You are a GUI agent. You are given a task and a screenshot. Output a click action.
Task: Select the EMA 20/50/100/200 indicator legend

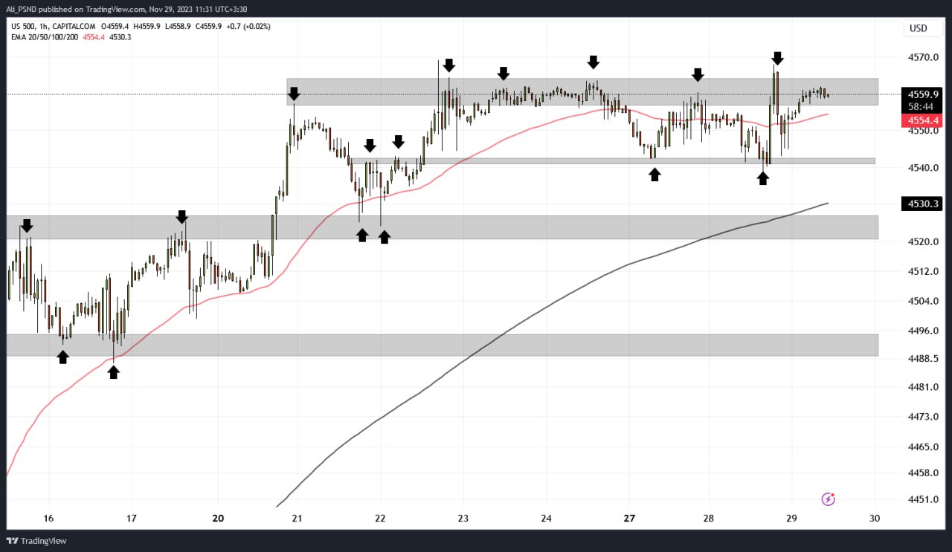point(46,37)
